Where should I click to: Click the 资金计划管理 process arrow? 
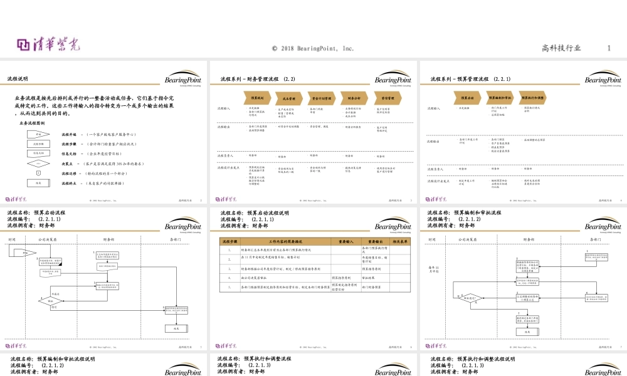[x=322, y=98]
